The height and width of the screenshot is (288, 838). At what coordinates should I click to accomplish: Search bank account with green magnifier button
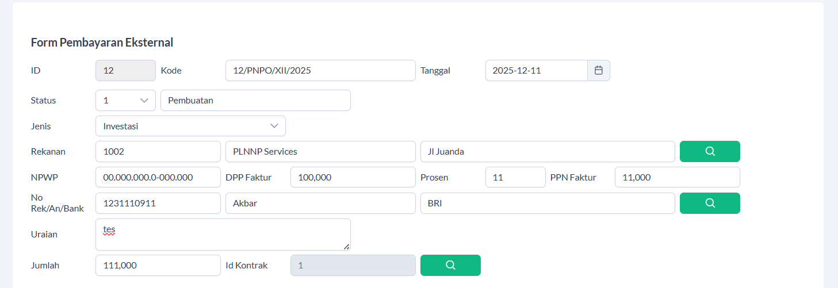click(710, 203)
